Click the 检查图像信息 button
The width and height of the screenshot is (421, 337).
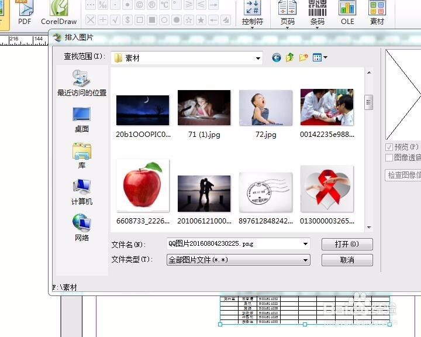pos(403,175)
